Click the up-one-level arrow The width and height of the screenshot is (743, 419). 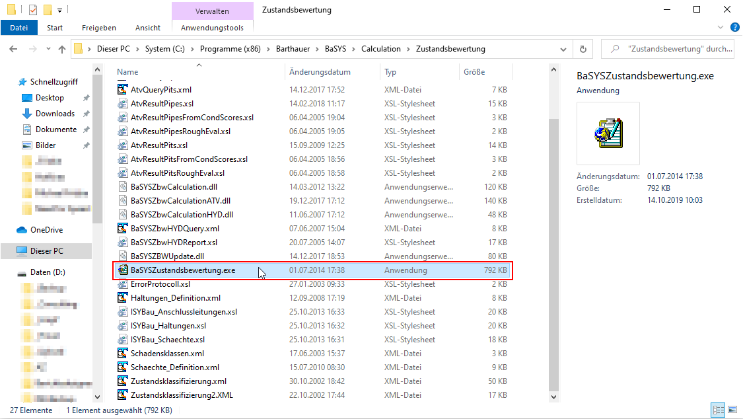(62, 49)
